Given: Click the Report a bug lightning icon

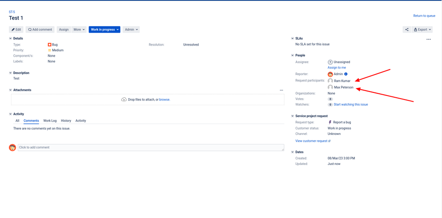Looking at the screenshot, I should click(x=330, y=122).
